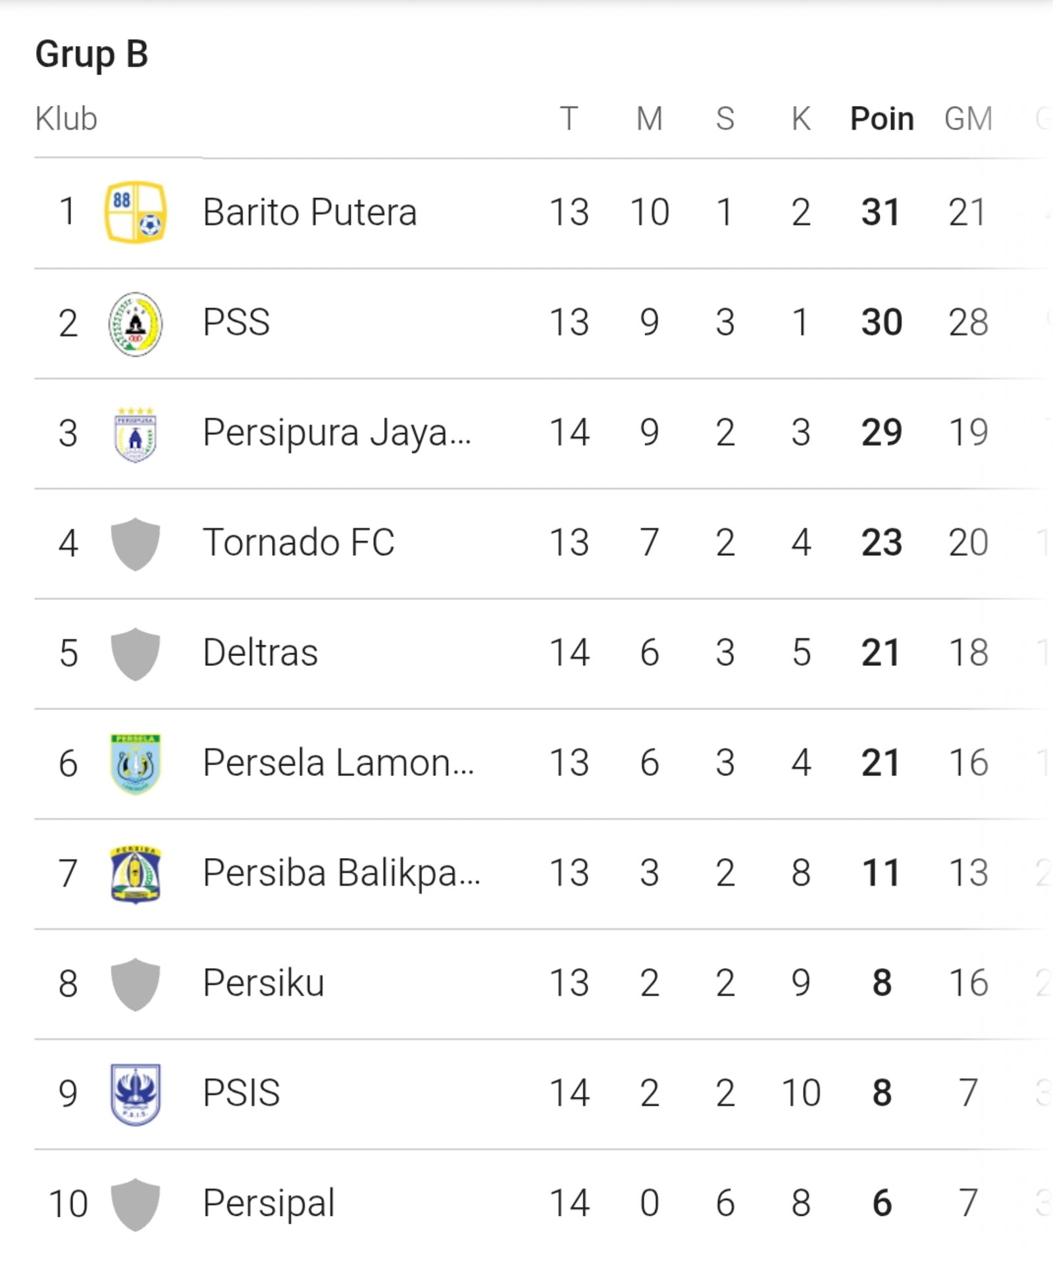
Task: Open the Persipal team name
Action: [x=269, y=1204]
